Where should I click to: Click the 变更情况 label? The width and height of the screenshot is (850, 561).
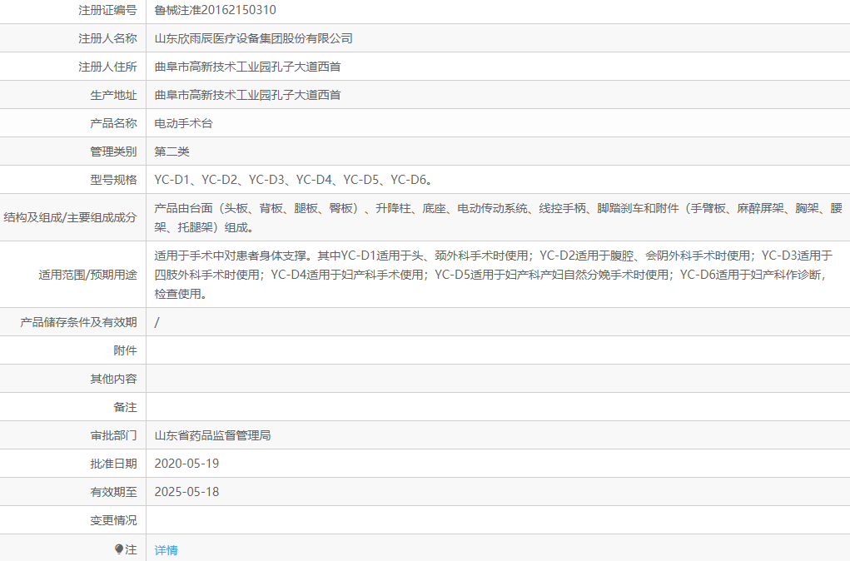[113, 520]
